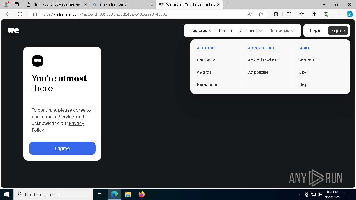The image size is (356, 200).
Task: Expand the Features dropdown menu
Action: coord(201,31)
